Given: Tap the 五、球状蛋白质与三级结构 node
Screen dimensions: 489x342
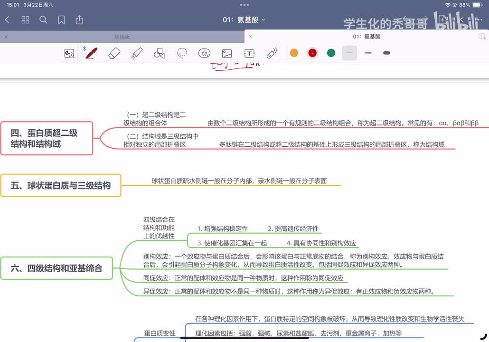Looking at the screenshot, I should tap(60, 185).
